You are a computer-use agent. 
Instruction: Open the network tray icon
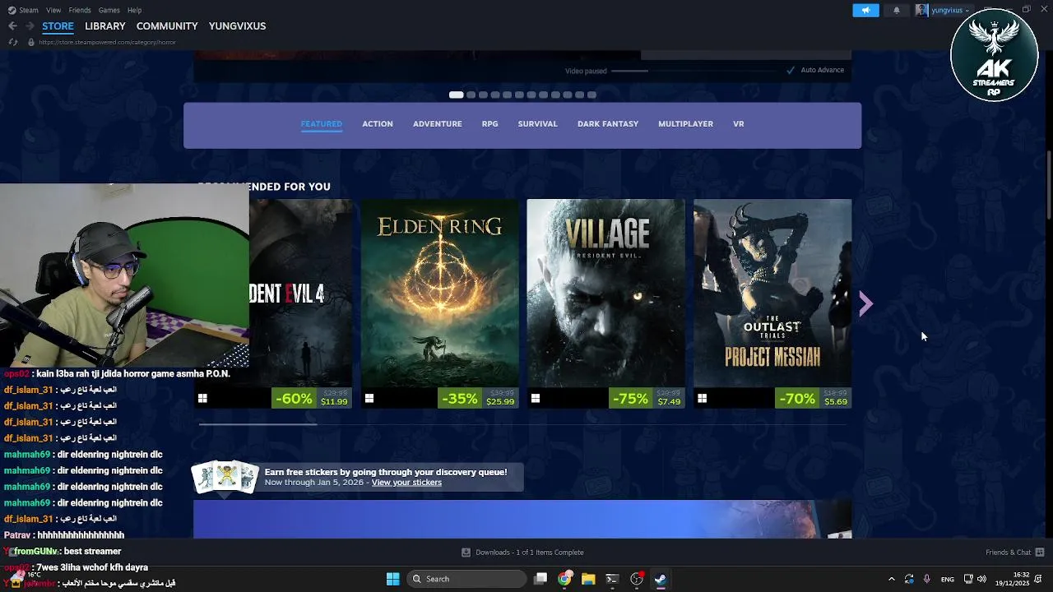pyautogui.click(x=968, y=579)
